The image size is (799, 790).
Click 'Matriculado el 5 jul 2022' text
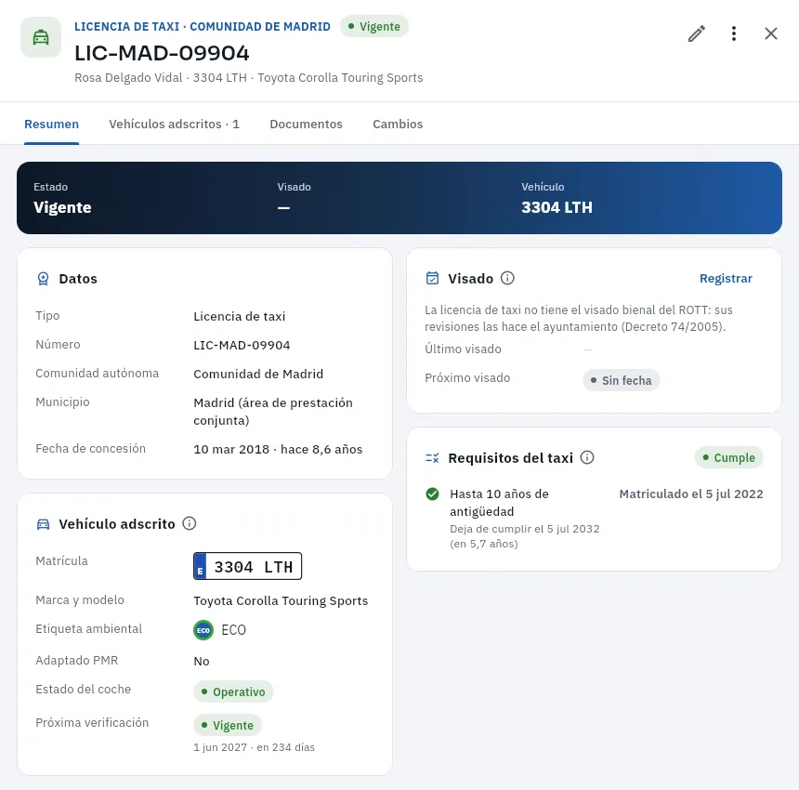[x=691, y=494]
